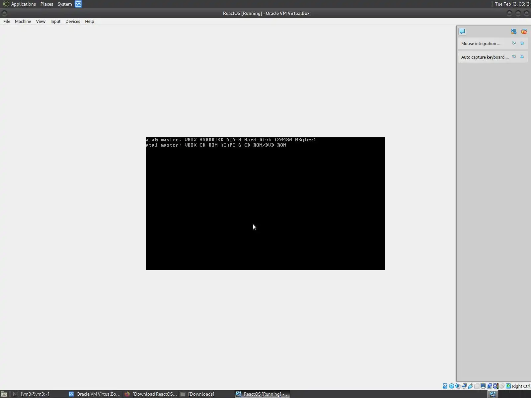Click the ata1 master VBOX CD-ROM boot line
Image resolution: width=531 pixels, height=398 pixels.
pyautogui.click(x=216, y=145)
